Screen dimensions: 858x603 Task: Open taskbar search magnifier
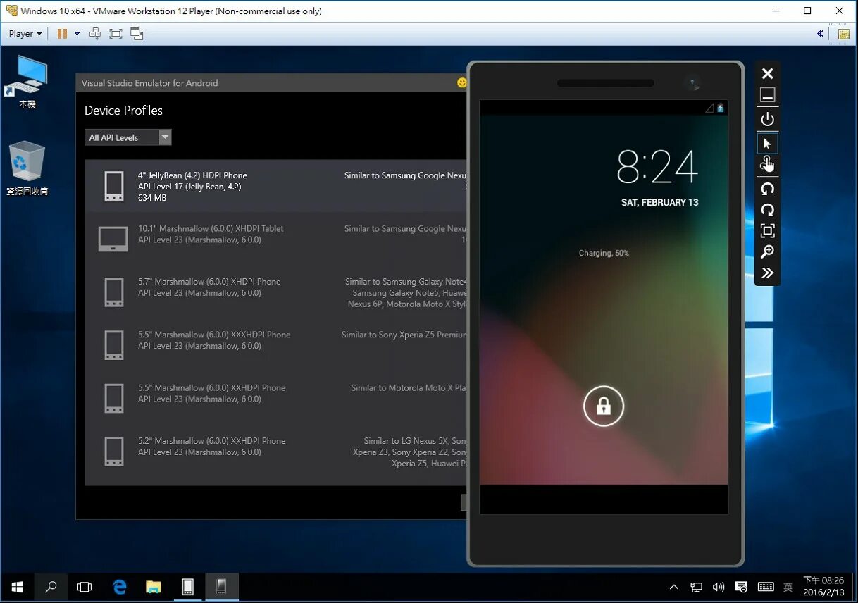click(51, 587)
